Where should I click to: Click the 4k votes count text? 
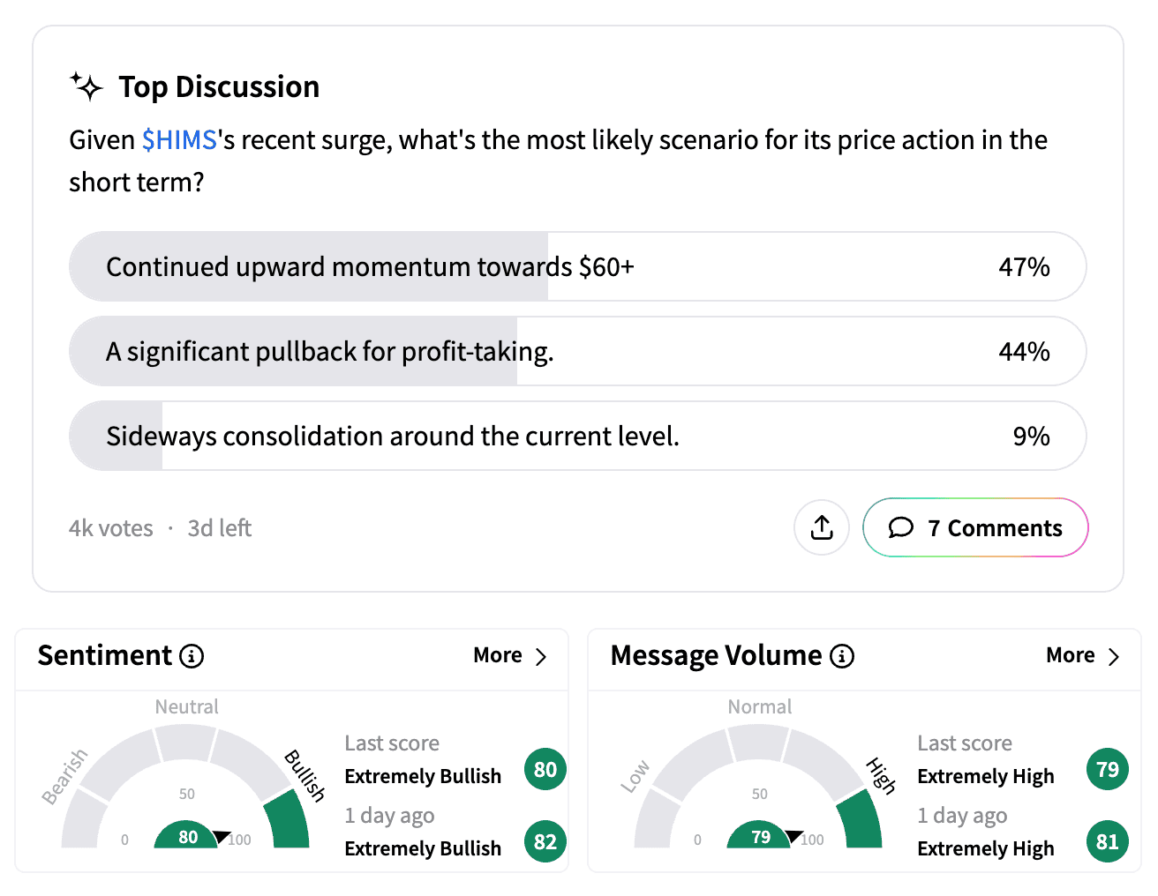(111, 528)
